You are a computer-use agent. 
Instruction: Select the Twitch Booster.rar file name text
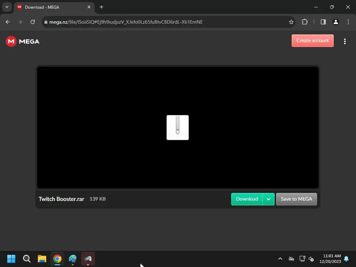(x=61, y=199)
